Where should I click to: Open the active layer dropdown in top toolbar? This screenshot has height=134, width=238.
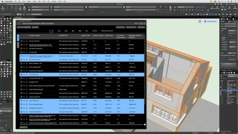click(69, 7)
